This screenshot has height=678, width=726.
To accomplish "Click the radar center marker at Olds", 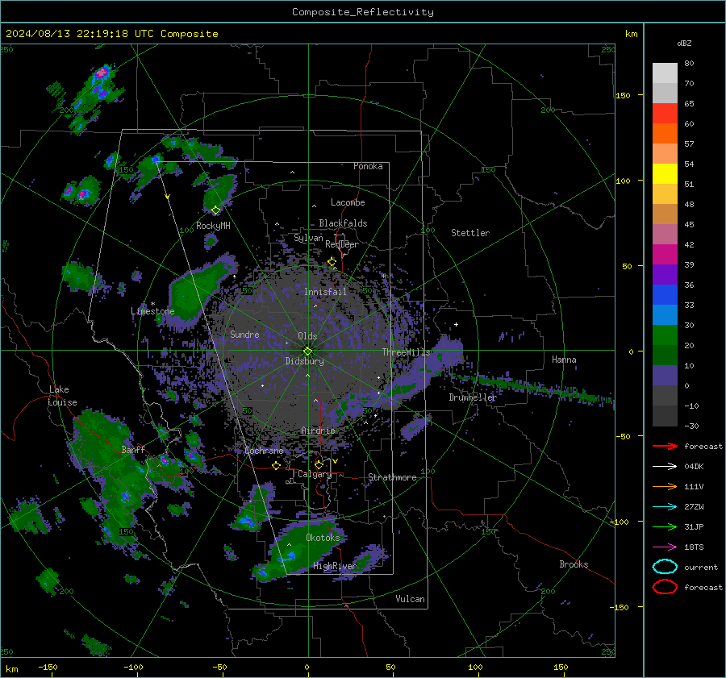I will [x=307, y=351].
